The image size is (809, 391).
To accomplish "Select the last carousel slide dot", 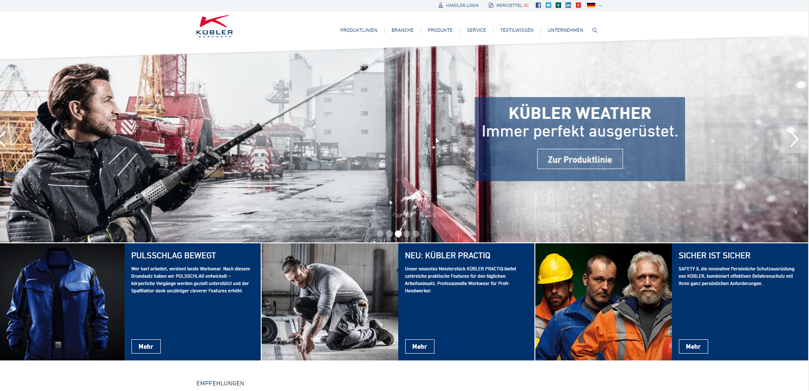I will point(416,234).
